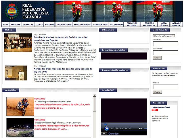Click the Canal RFME section header
Image resolution: width=184 pixels, height=138 pixels.
108,90
